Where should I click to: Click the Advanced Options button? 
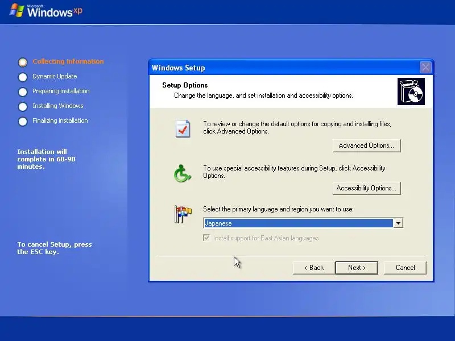point(366,145)
